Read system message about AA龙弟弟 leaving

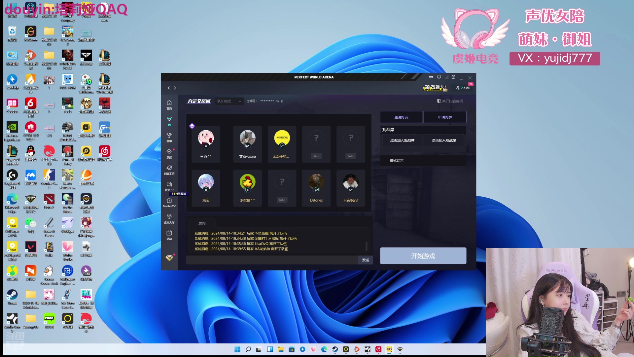pos(241,249)
